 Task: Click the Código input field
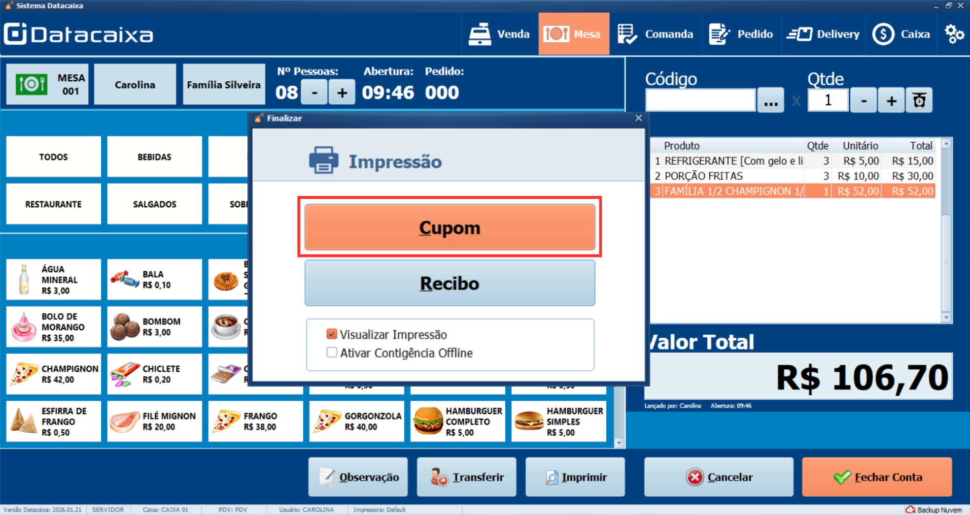click(700, 101)
